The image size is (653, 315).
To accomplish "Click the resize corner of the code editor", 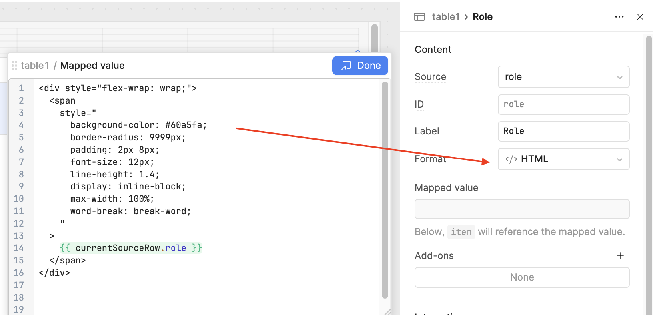I will 387,311.
